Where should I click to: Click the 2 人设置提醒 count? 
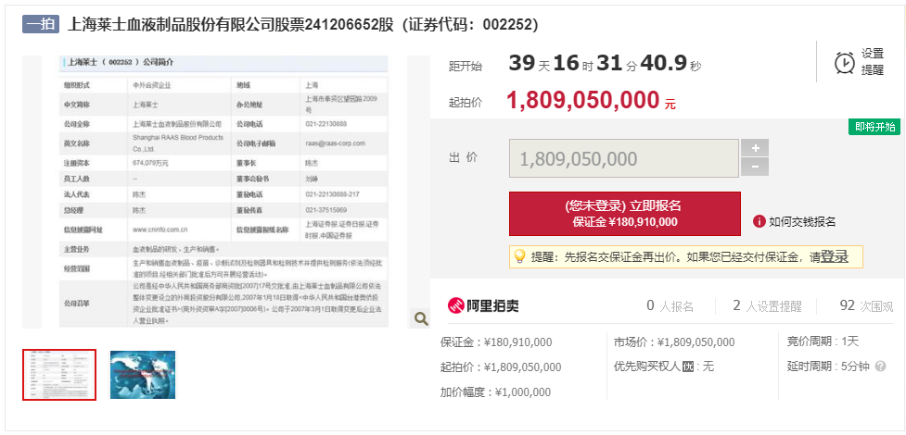[x=767, y=306]
